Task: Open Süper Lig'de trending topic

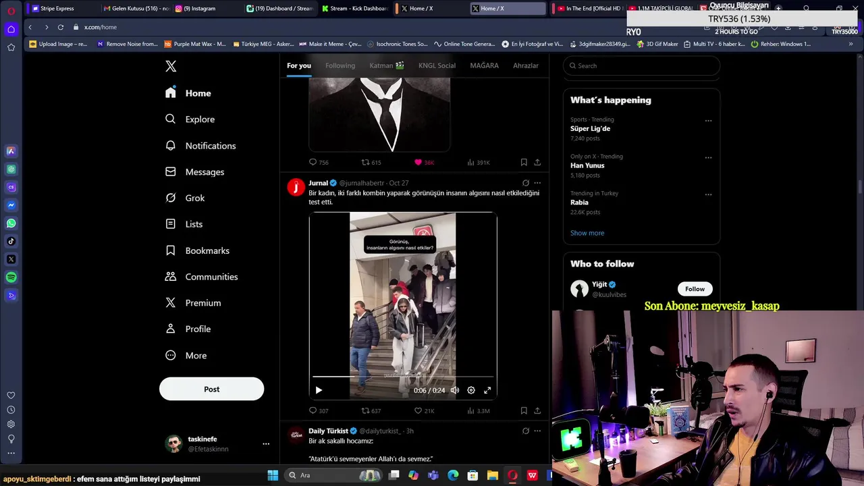Action: click(590, 128)
